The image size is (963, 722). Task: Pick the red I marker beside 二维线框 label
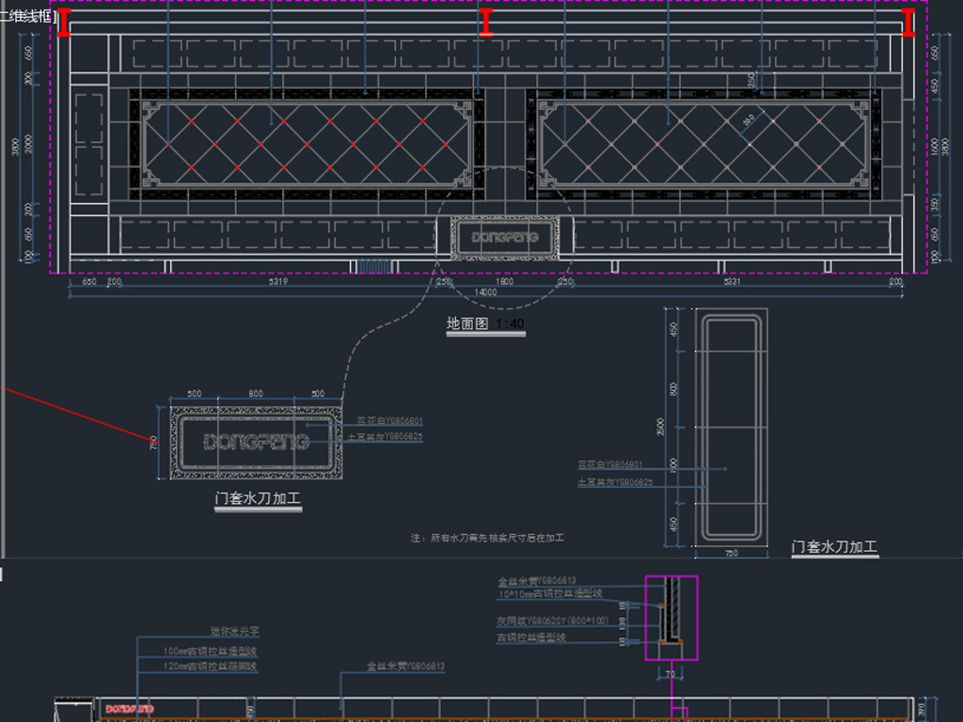click(64, 24)
